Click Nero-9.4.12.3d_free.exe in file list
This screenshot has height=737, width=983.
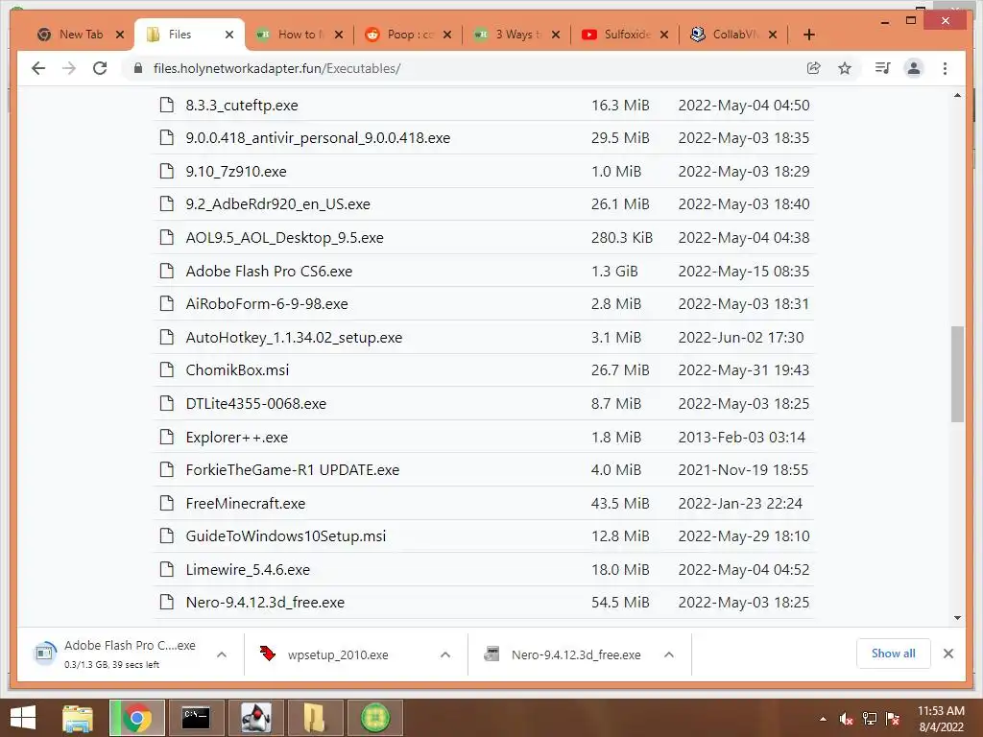[265, 603]
